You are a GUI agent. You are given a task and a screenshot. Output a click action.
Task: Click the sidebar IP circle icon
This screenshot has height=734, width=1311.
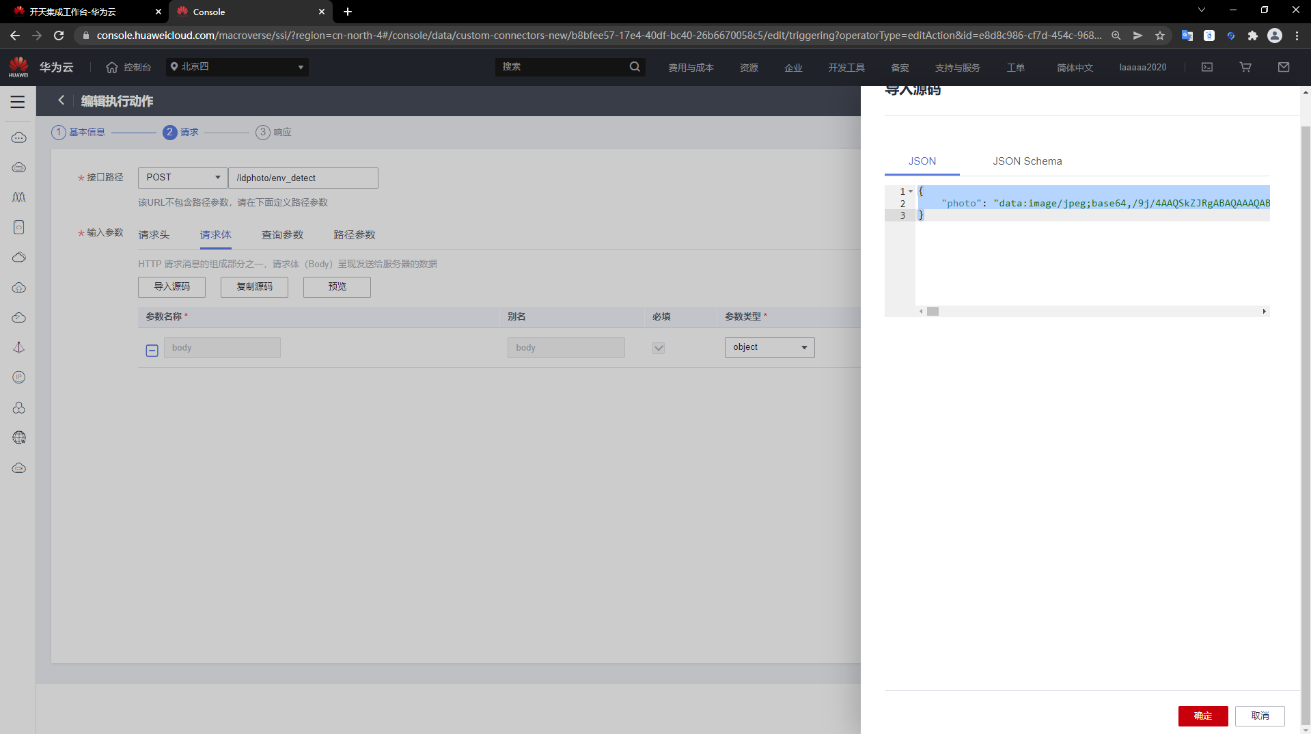19,377
